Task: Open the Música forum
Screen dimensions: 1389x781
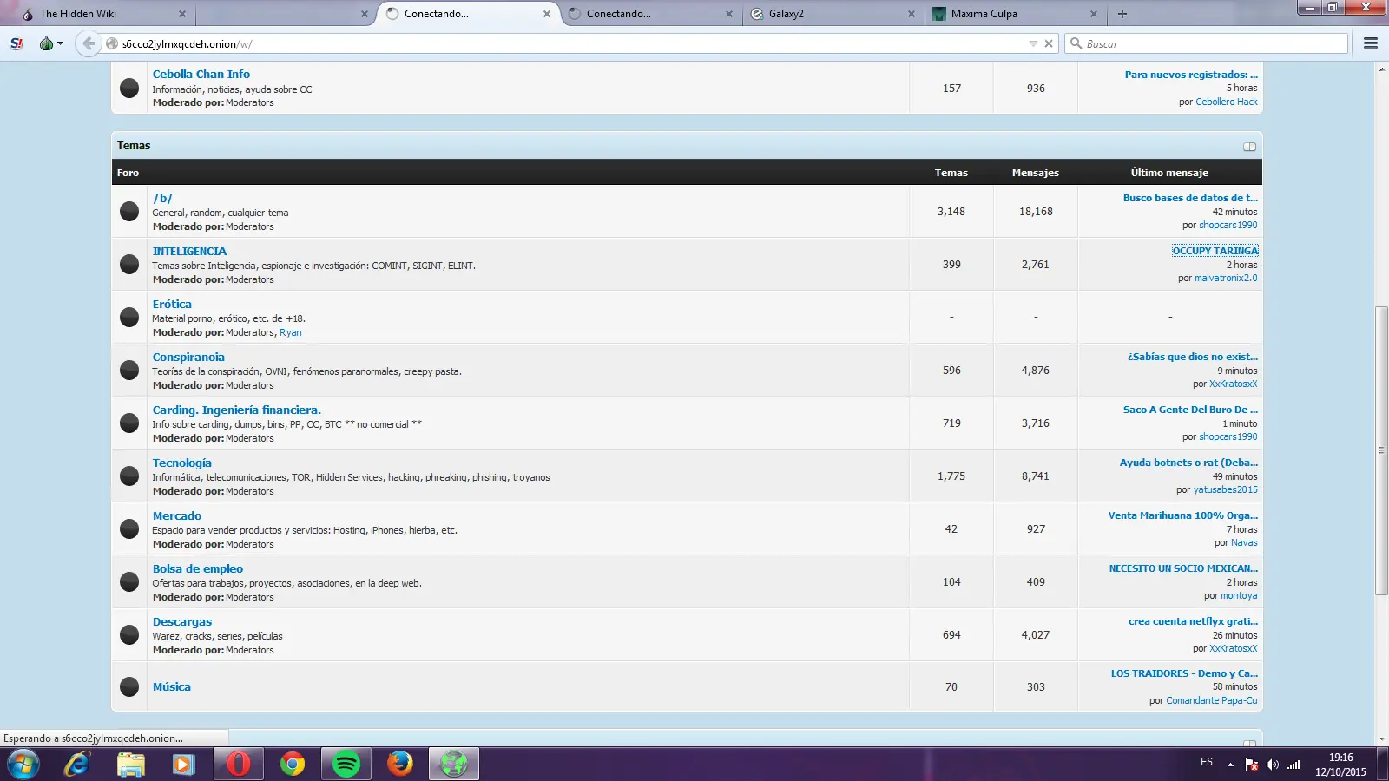Action: [172, 686]
